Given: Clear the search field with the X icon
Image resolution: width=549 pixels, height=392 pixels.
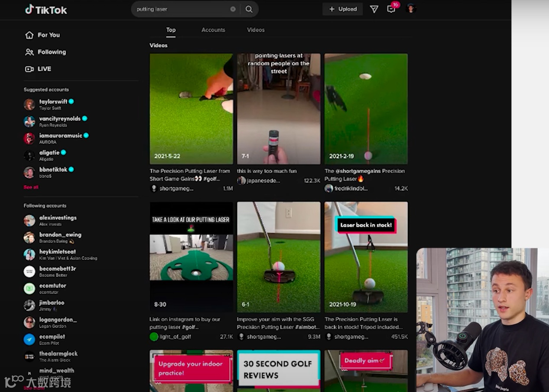Looking at the screenshot, I should pos(233,9).
